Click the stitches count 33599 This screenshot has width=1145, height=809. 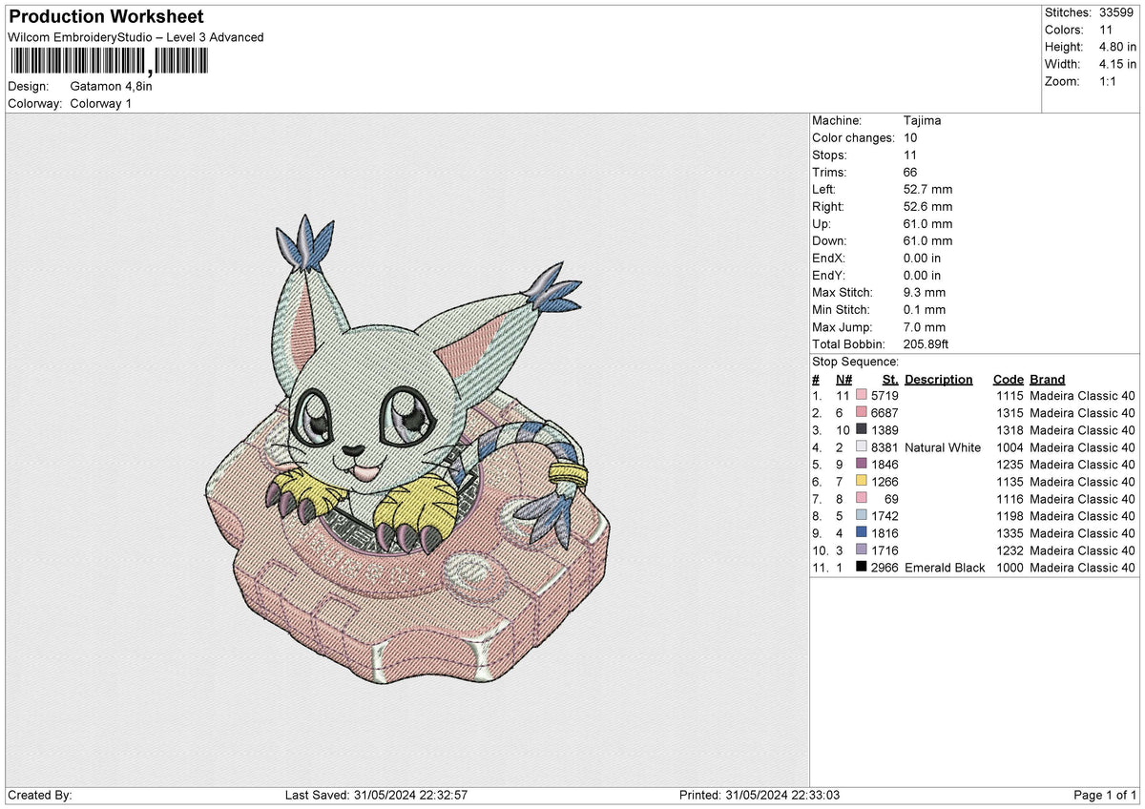[x=1118, y=12]
